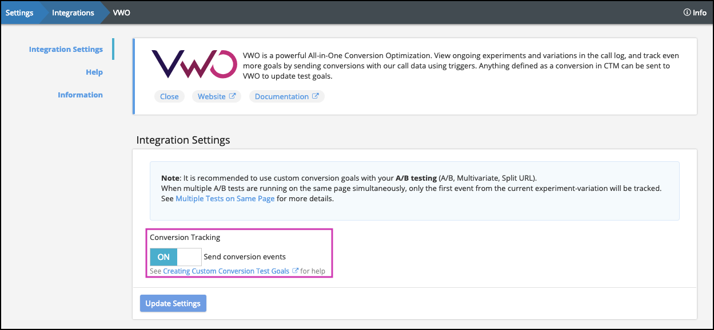Viewport: 714px width, 330px height.
Task: Open 'Multiple Tests on Same Page' link
Action: (x=225, y=199)
